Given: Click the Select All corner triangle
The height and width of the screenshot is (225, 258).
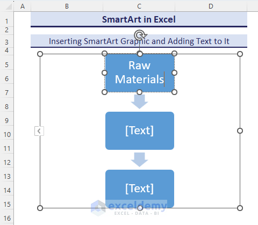Looking at the screenshot, I should pos(9,6).
